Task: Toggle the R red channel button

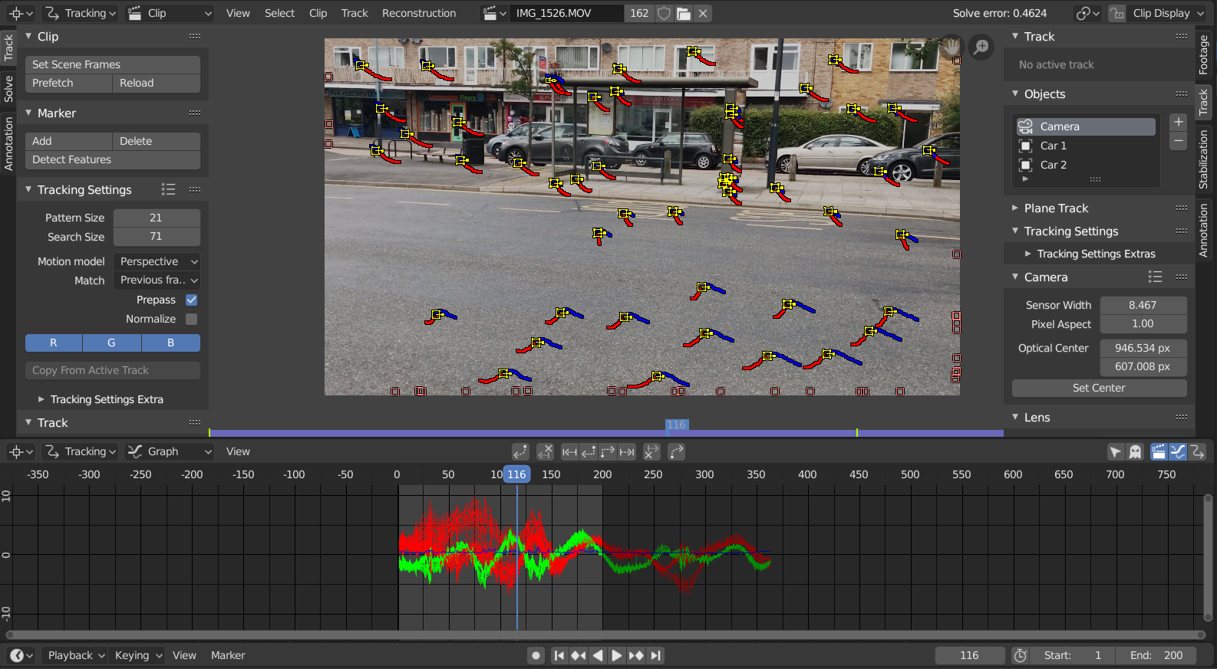Action: pos(54,343)
